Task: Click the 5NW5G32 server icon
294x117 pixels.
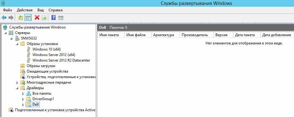Action: (x=17, y=38)
